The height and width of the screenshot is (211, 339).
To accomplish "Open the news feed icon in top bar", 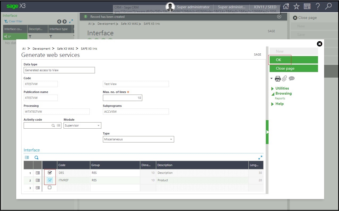I will [307, 7].
